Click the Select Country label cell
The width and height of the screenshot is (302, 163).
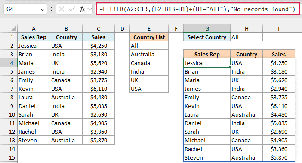point(207,37)
